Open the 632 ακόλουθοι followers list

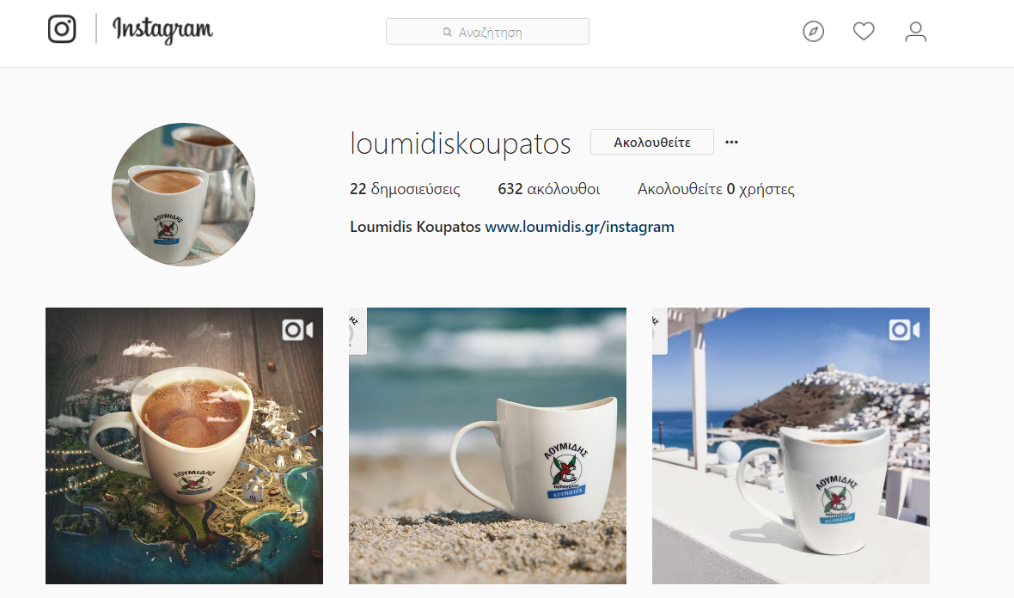point(548,189)
